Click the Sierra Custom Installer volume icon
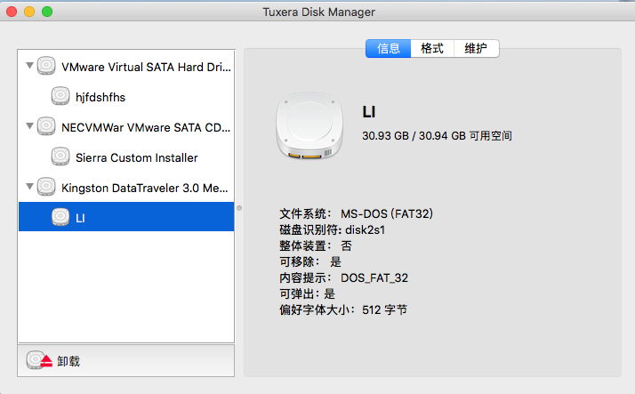 tap(60, 157)
